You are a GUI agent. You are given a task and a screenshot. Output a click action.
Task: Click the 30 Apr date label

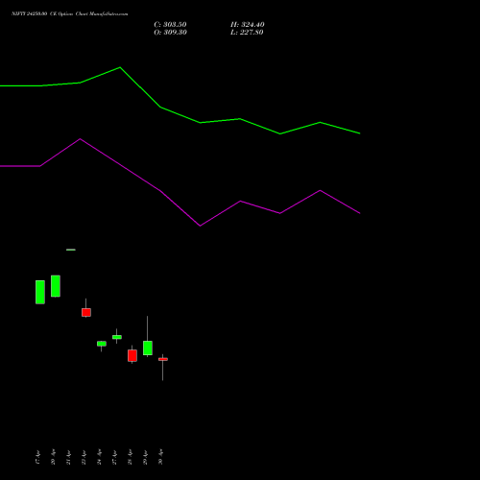pos(160,457)
